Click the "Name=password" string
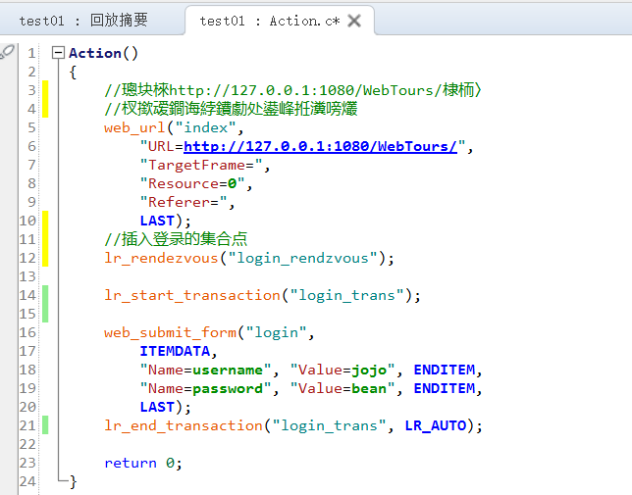Image resolution: width=632 pixels, height=495 pixels. point(205,388)
